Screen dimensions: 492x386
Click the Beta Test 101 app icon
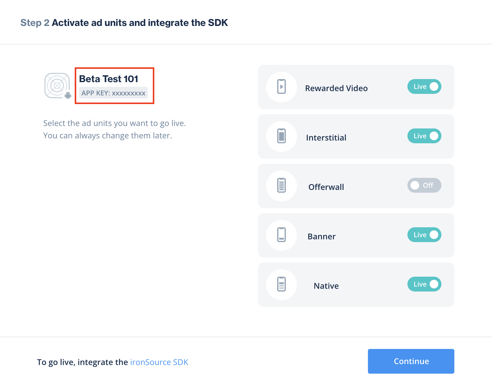pyautogui.click(x=57, y=85)
